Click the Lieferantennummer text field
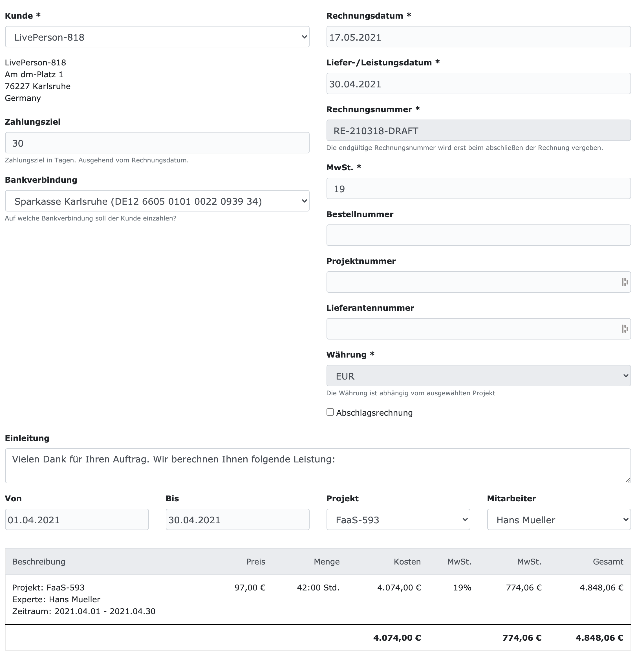 [469, 329]
